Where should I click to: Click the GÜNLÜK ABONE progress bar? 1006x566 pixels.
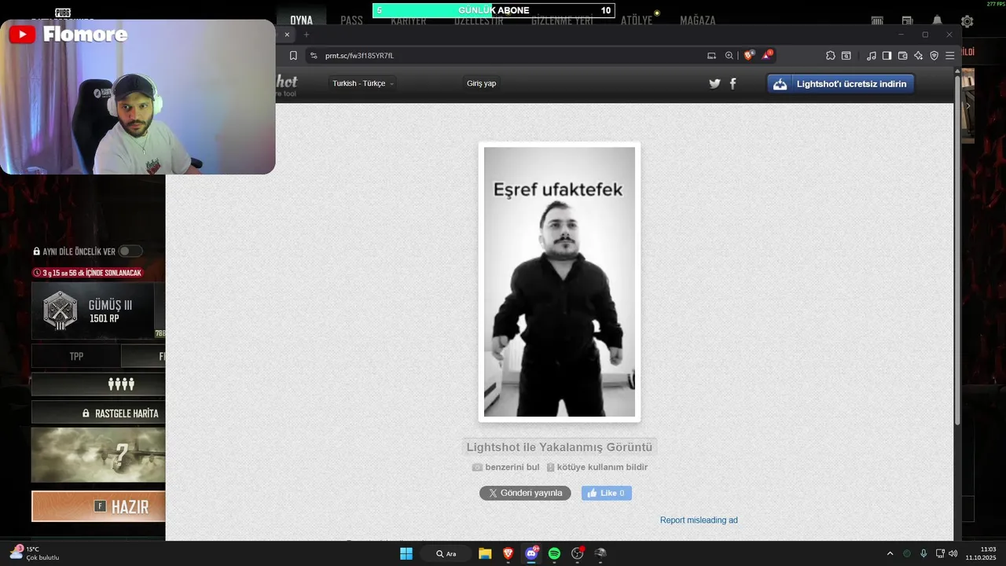coord(494,10)
